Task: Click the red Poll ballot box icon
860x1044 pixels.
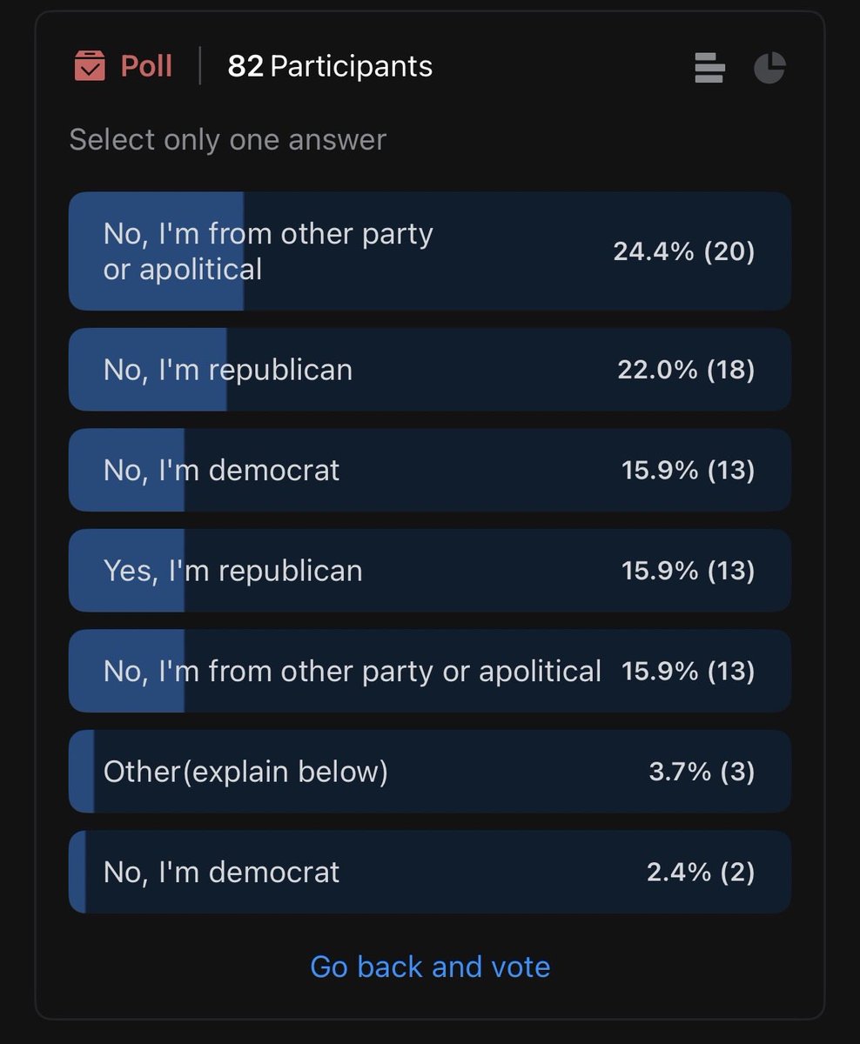Action: 90,66
